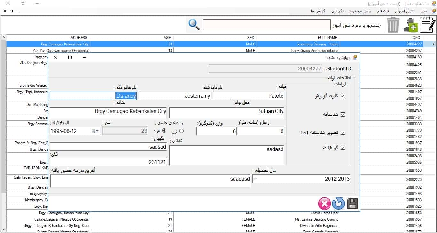Click the guardian field sadsad
This screenshot has width=437, height=233.
tap(108, 147)
